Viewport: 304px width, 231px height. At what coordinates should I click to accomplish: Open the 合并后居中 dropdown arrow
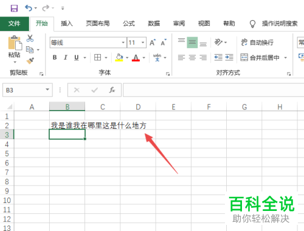285,58
